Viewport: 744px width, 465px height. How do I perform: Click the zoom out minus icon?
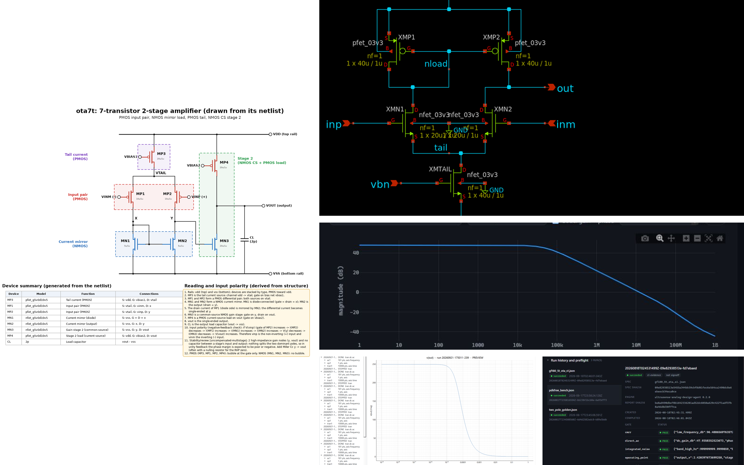coord(697,238)
